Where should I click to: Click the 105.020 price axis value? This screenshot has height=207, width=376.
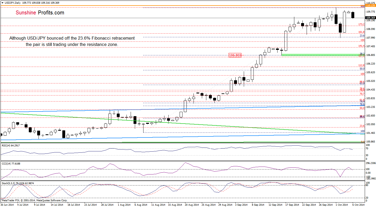click(x=370, y=81)
